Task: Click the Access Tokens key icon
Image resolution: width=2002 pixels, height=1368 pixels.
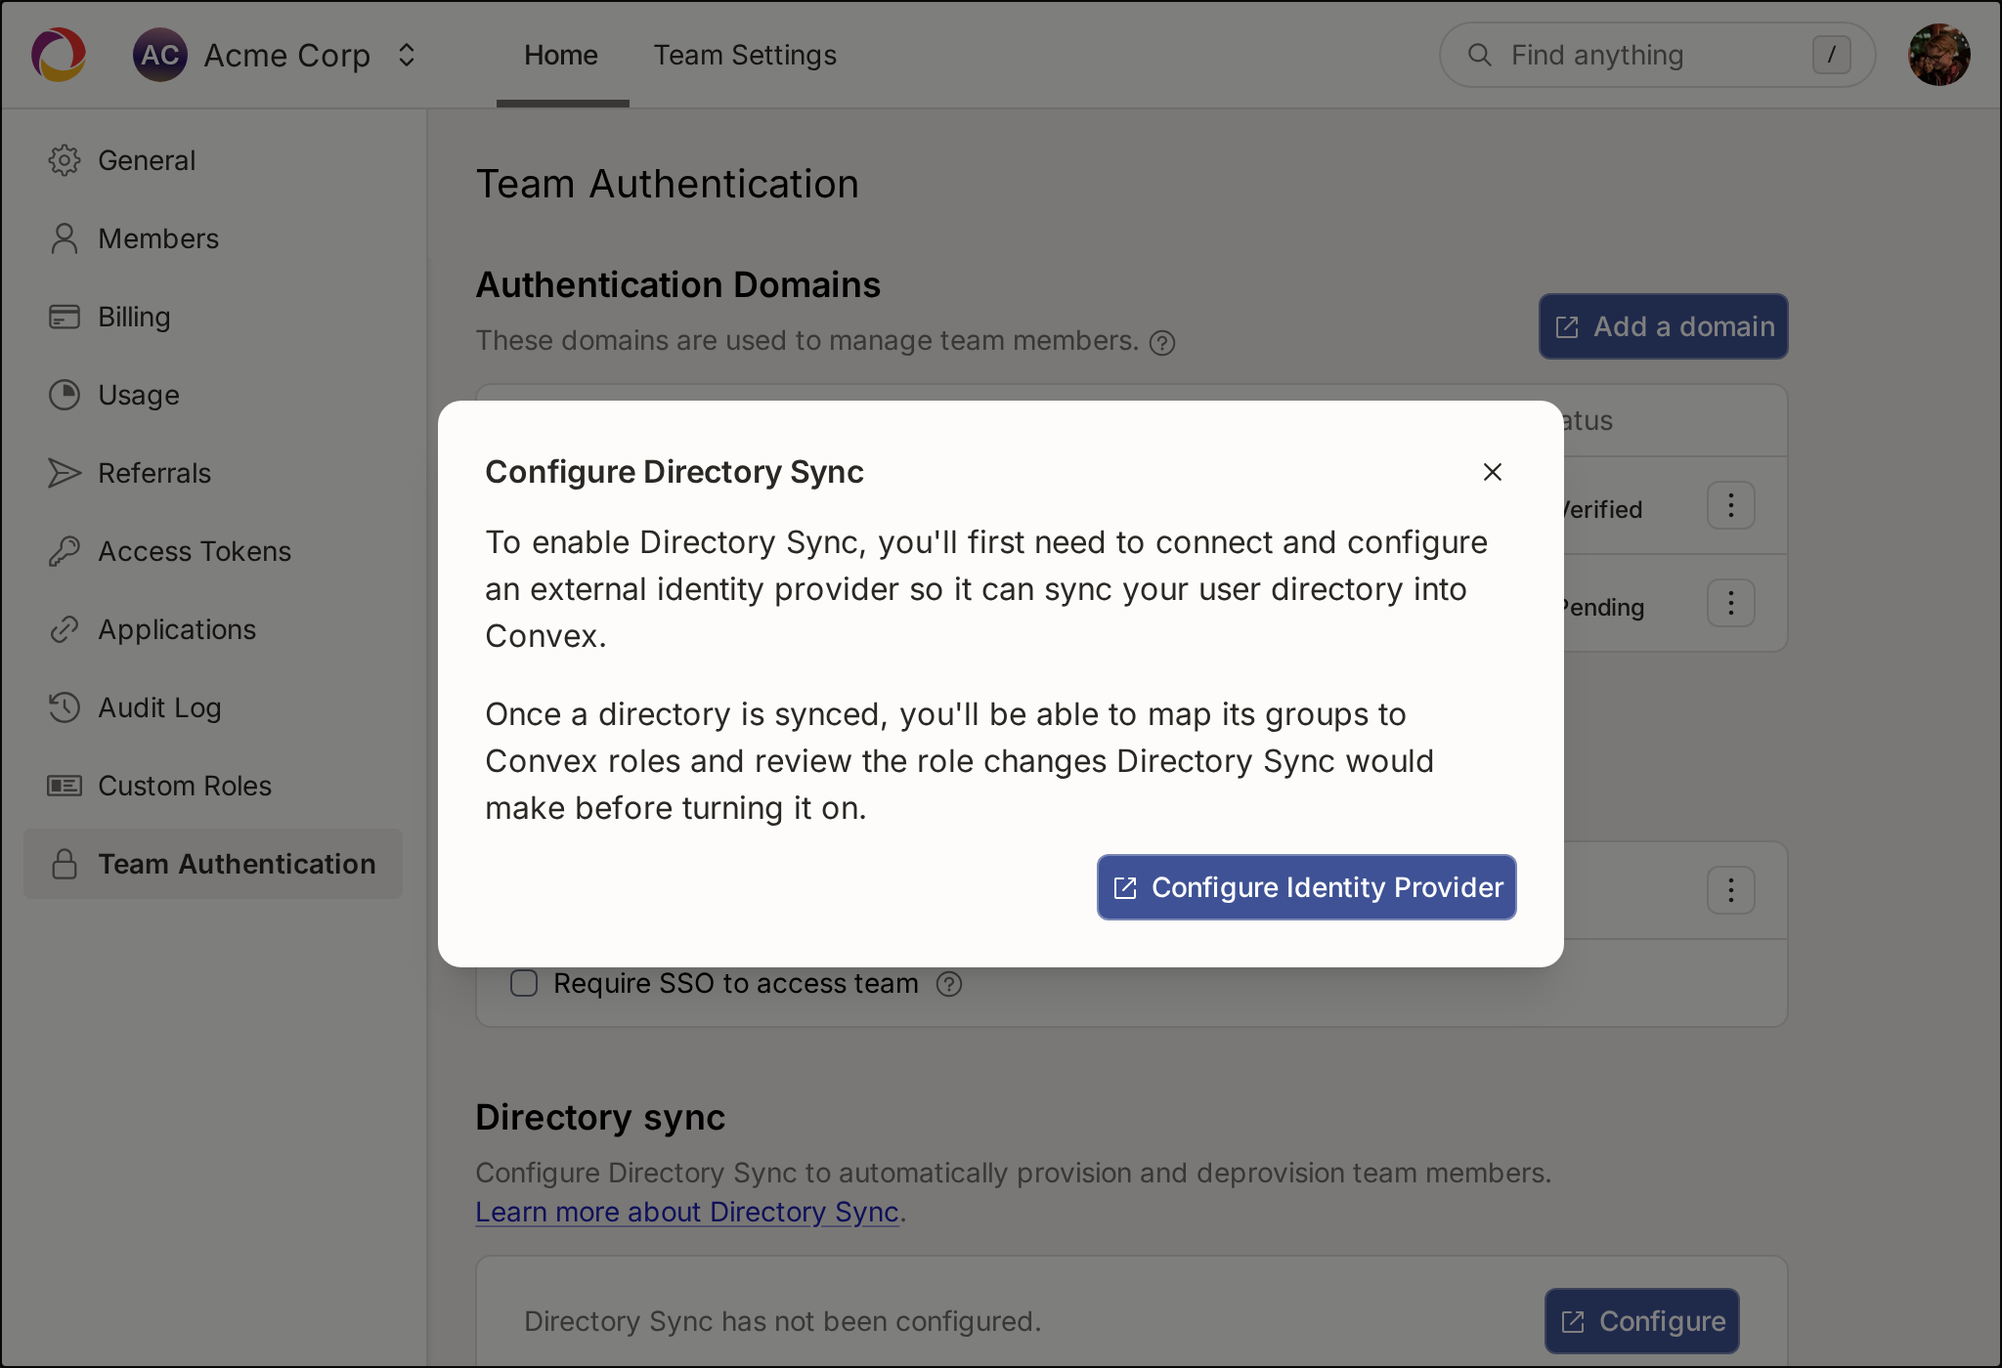Action: click(x=65, y=551)
